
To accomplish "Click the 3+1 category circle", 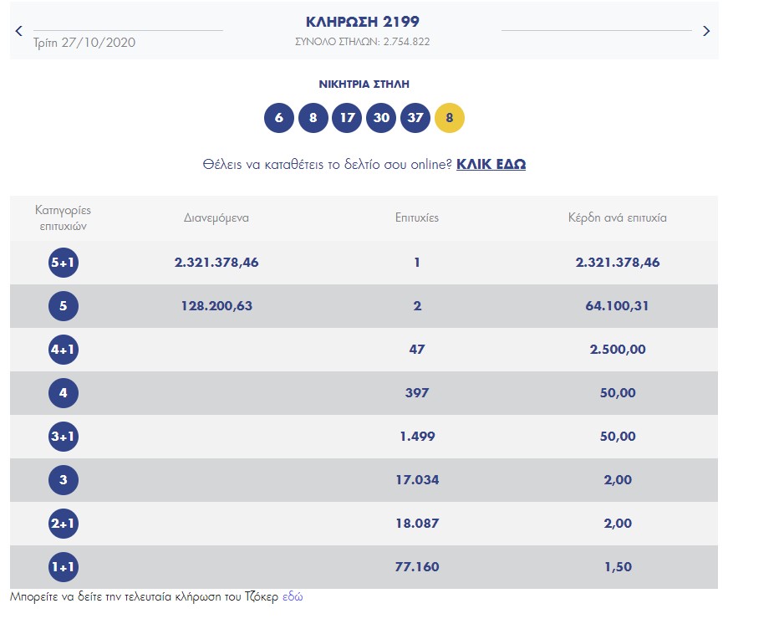I will pyautogui.click(x=64, y=437).
